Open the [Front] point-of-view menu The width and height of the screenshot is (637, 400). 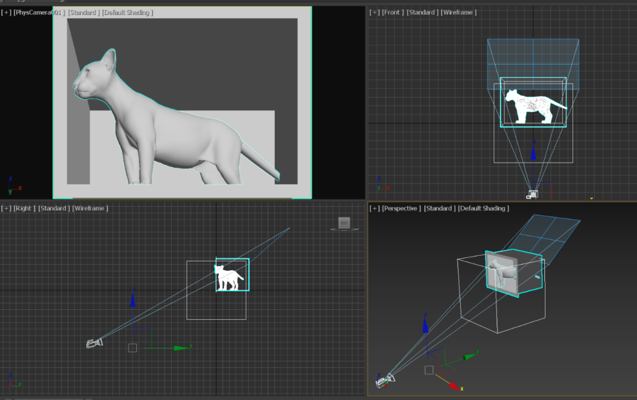point(393,12)
